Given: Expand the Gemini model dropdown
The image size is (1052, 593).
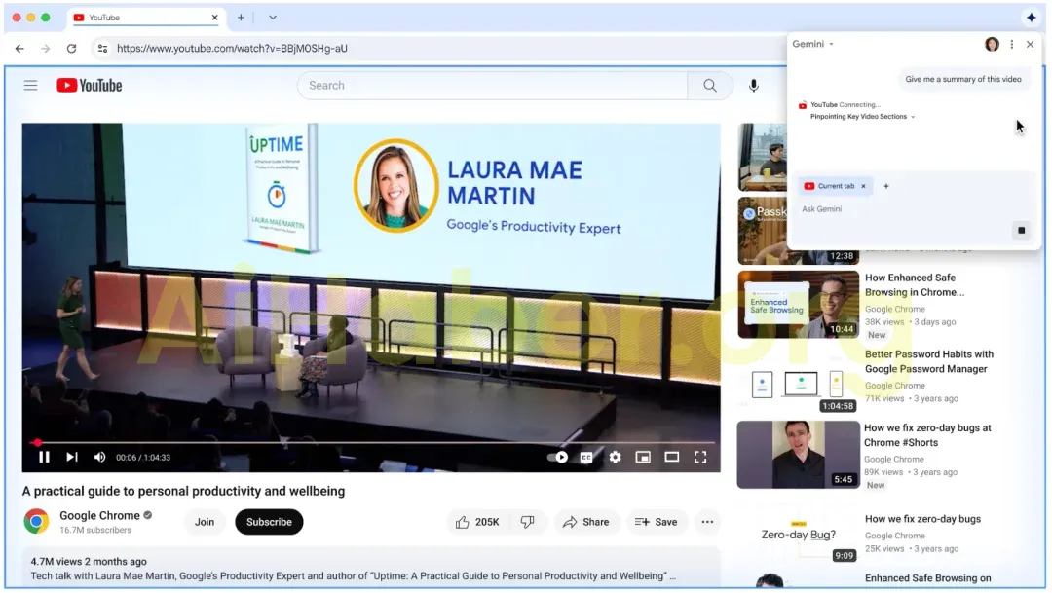Looking at the screenshot, I should (x=831, y=45).
